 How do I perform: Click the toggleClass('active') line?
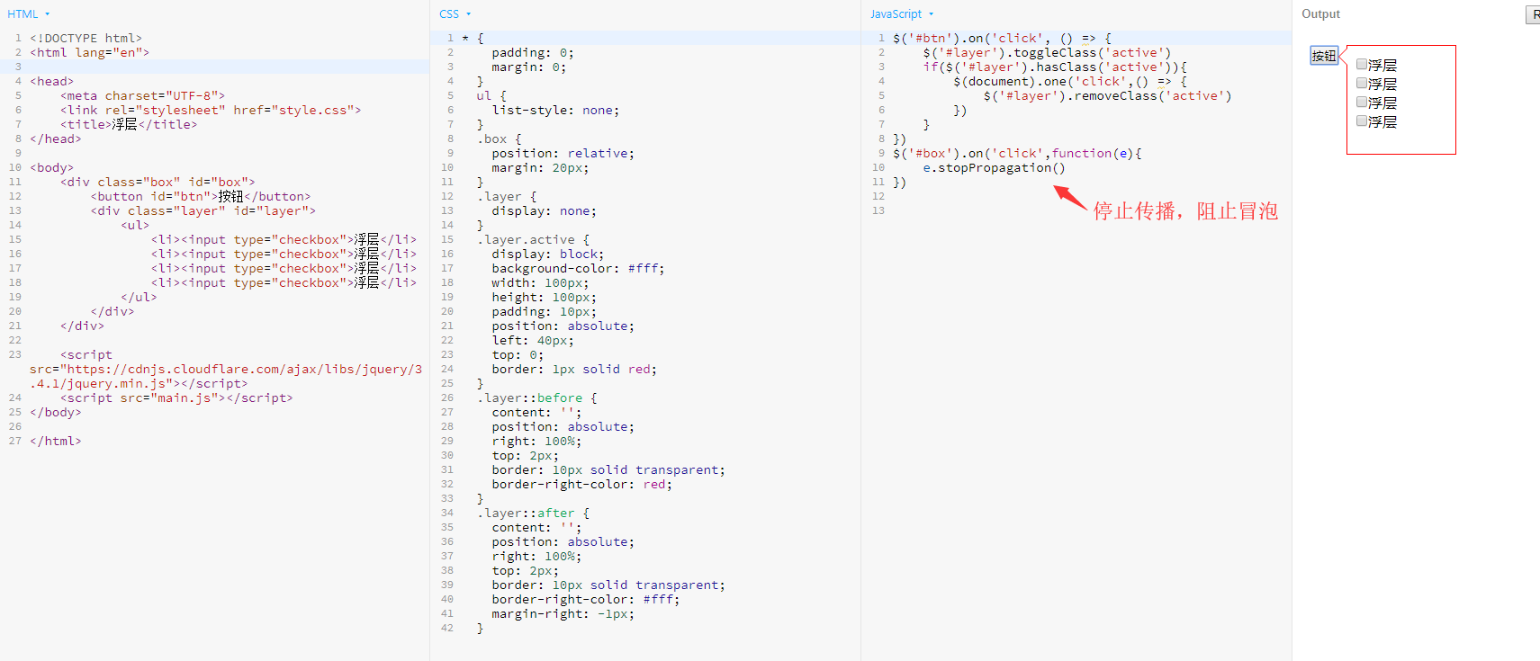pyautogui.click(x=1047, y=52)
